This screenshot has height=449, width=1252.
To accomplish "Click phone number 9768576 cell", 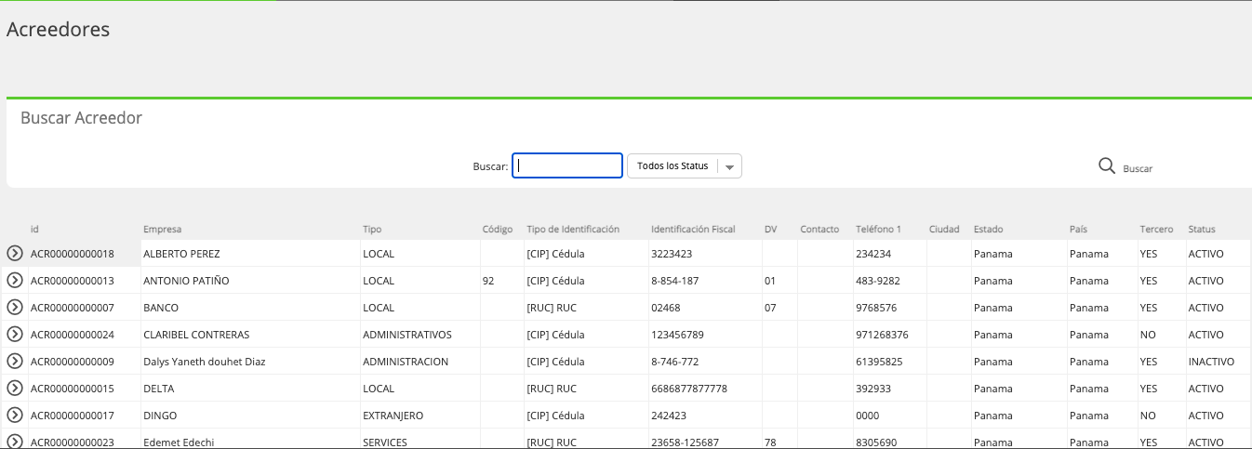I will coord(890,307).
